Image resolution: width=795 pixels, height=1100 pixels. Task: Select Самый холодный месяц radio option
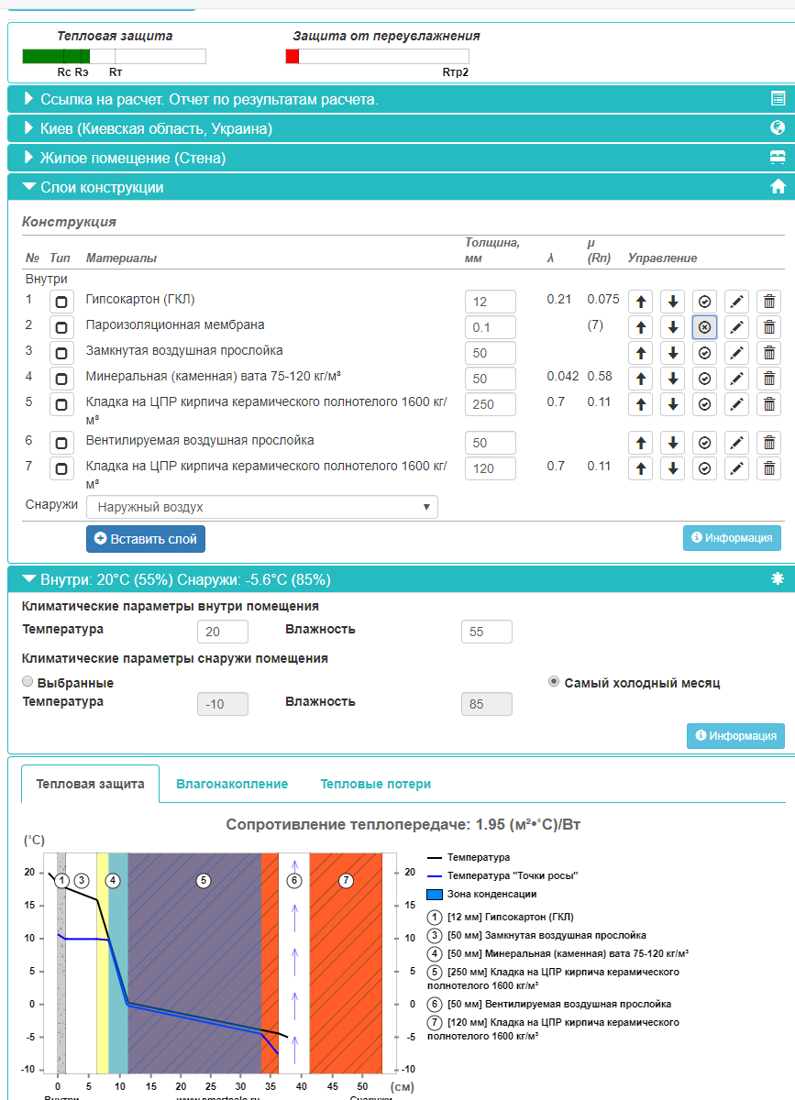[553, 682]
